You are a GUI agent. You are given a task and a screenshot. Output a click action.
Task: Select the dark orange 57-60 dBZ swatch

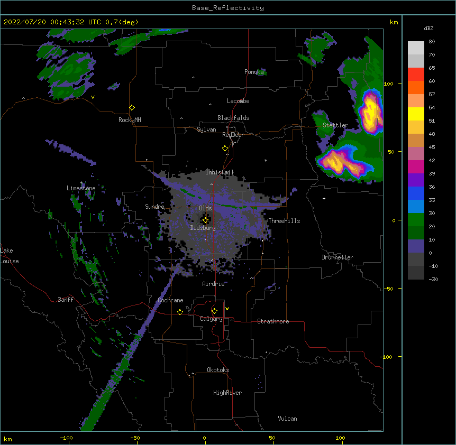point(416,87)
